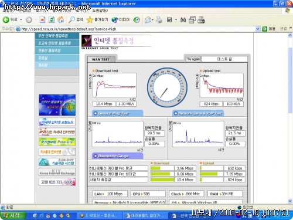Click the Mail envelope toolbar icon
Viewport: 293px width, 220px height.
pos(148,20)
